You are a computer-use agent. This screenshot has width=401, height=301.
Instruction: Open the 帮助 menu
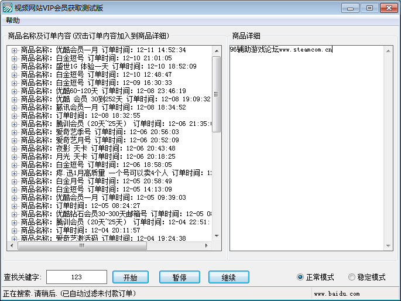click(12, 20)
